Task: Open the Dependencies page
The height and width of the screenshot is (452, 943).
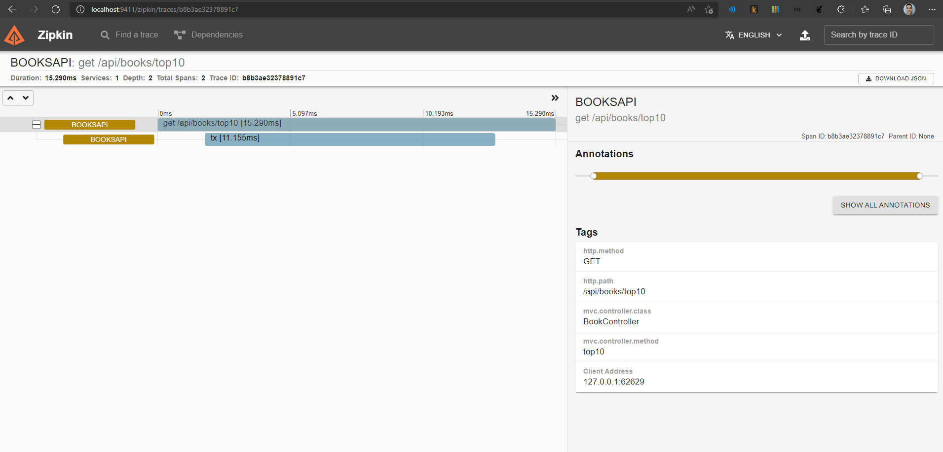Action: click(208, 35)
